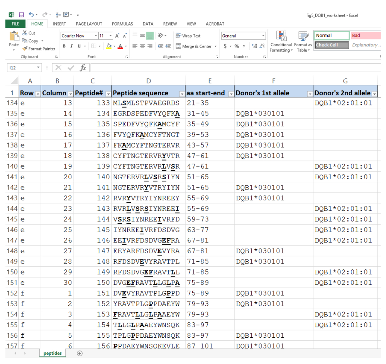The height and width of the screenshot is (364, 386).
Task: Switch to the FORMULAS ribbon tab
Action: (122, 24)
